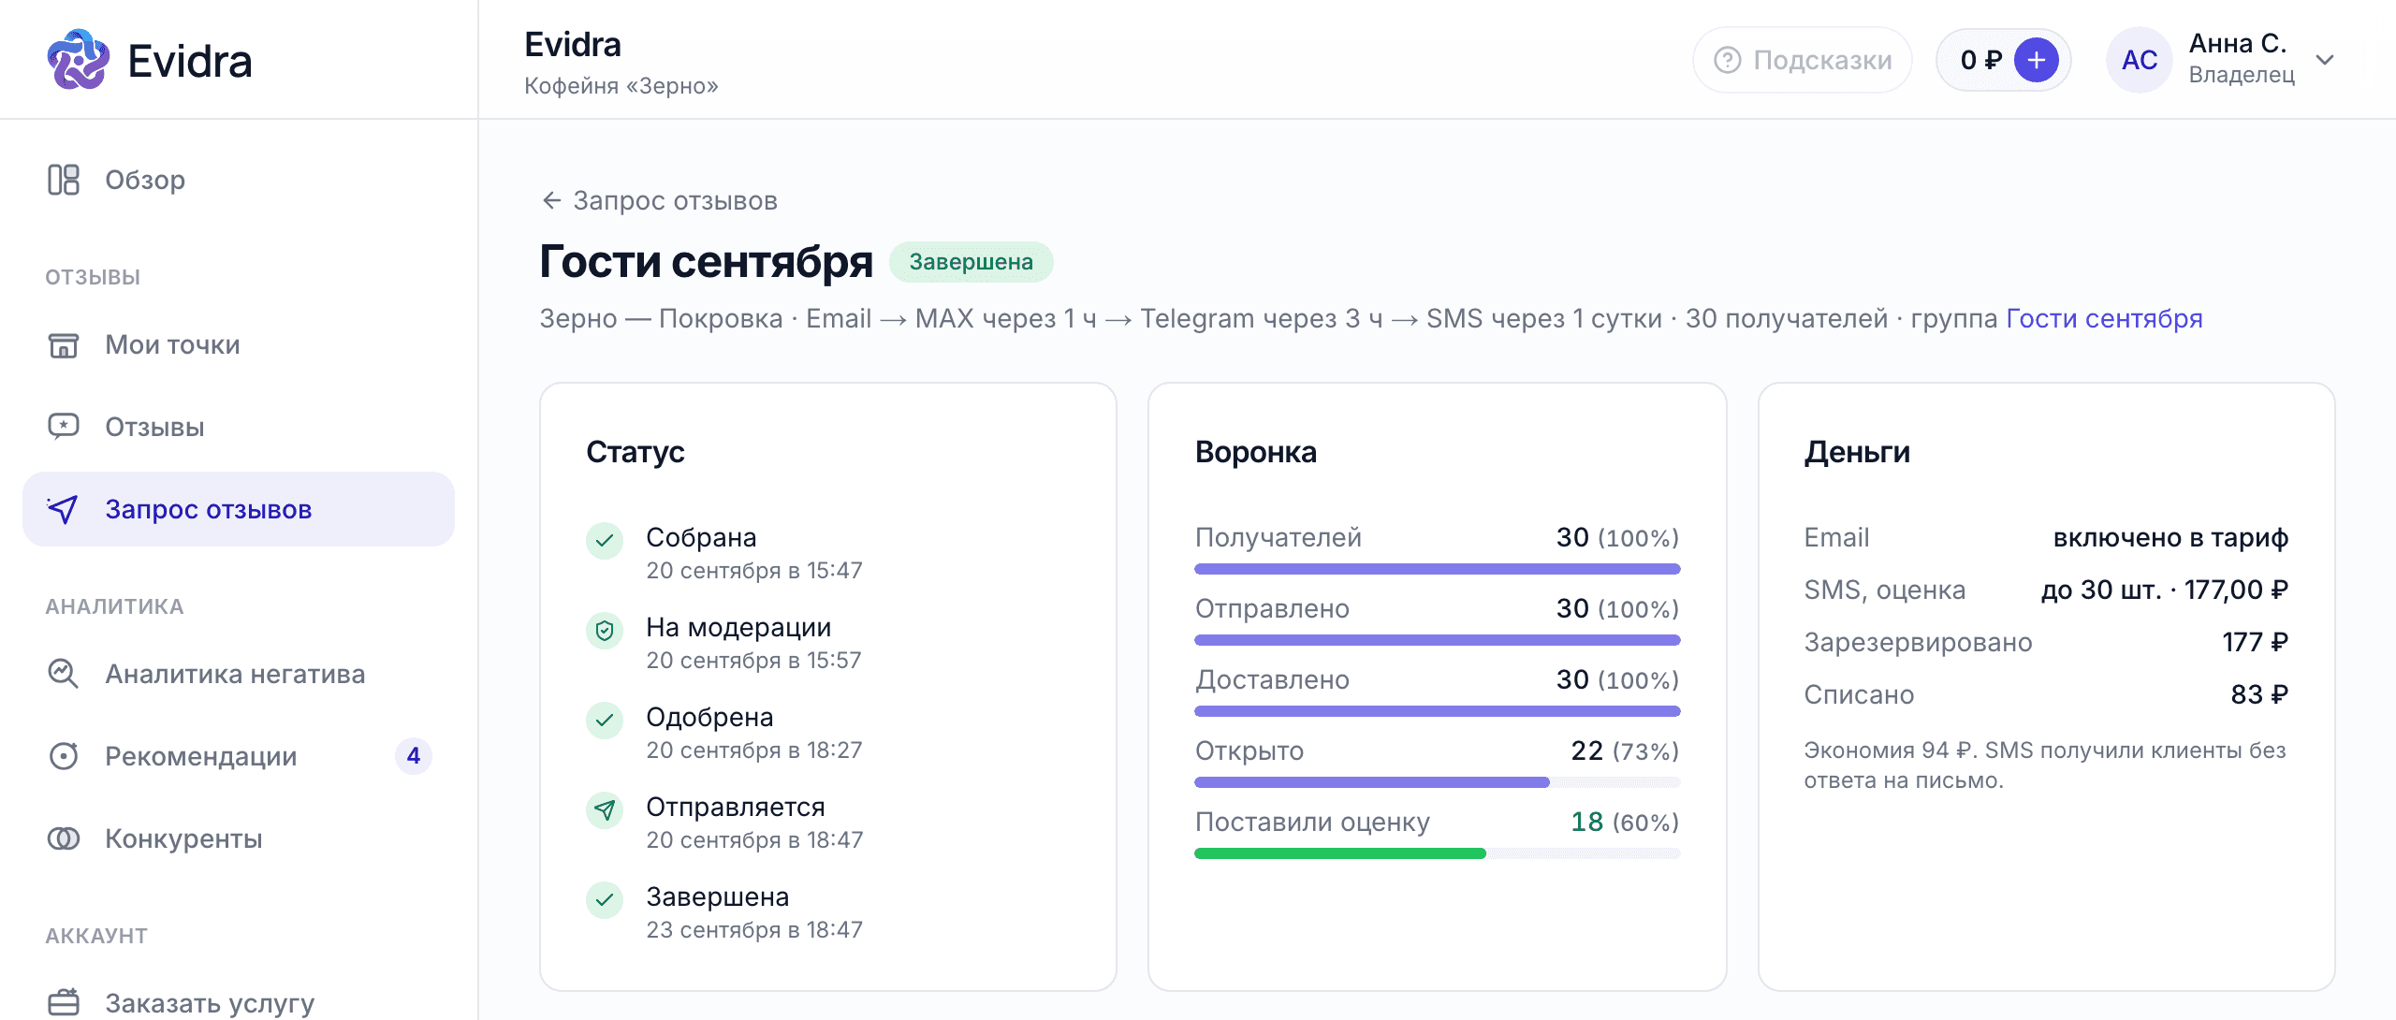2396x1020 pixels.
Task: Open the Отзывы section
Action: [x=239, y=427]
